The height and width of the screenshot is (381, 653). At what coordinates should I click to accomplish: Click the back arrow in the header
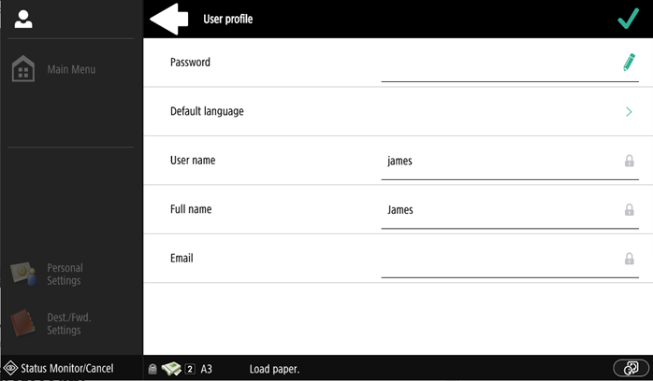pos(169,19)
